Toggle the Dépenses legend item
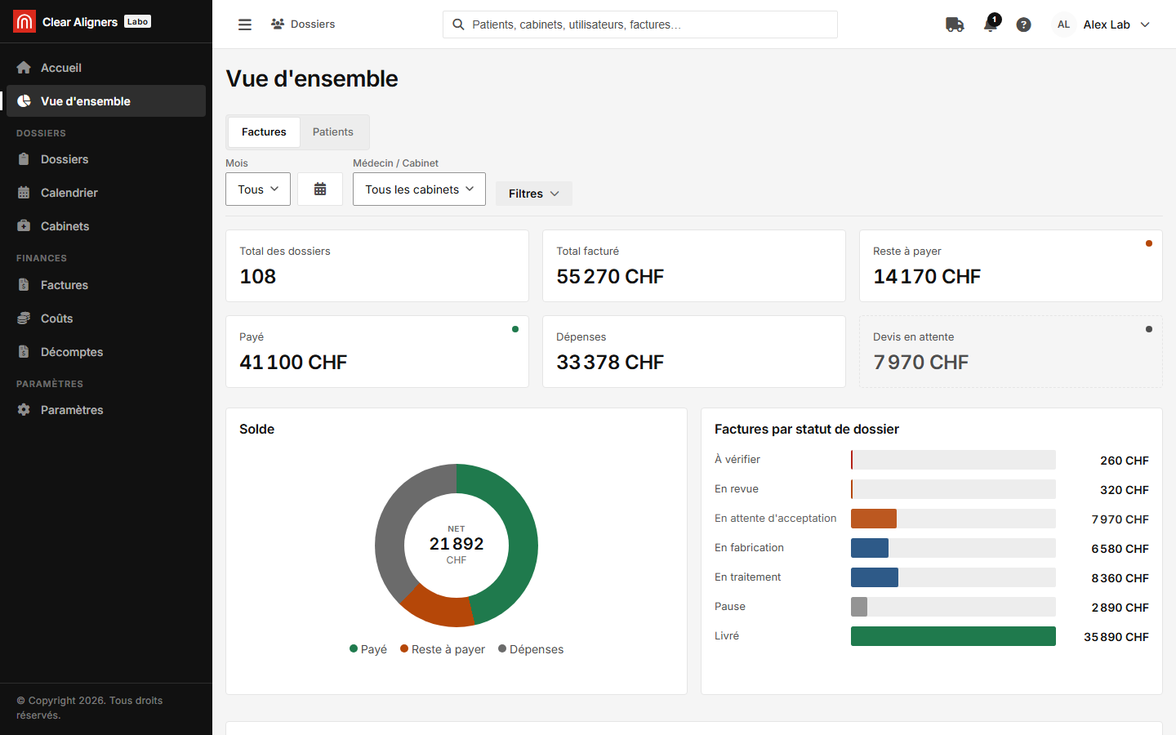 (x=531, y=649)
